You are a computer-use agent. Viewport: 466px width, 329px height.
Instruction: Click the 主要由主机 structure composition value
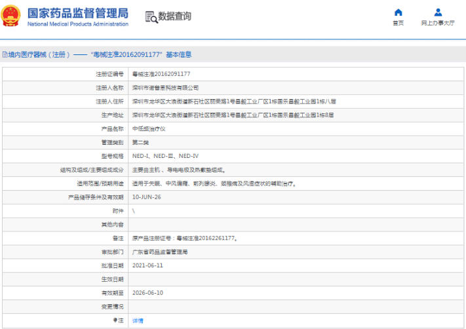pyautogui.click(x=179, y=170)
